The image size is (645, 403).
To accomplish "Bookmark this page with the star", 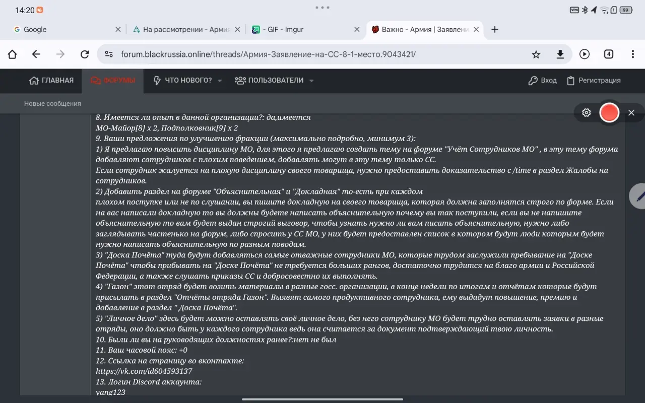I will pos(536,54).
